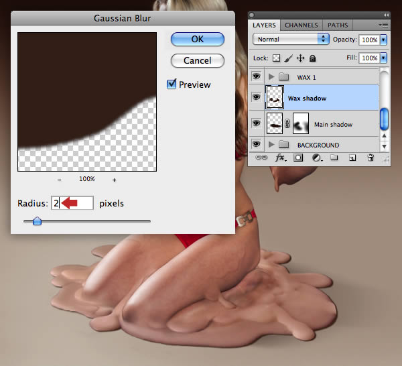Click inside the Gaussian Blur preview area
Image resolution: width=402 pixels, height=366 pixels.
coord(87,102)
